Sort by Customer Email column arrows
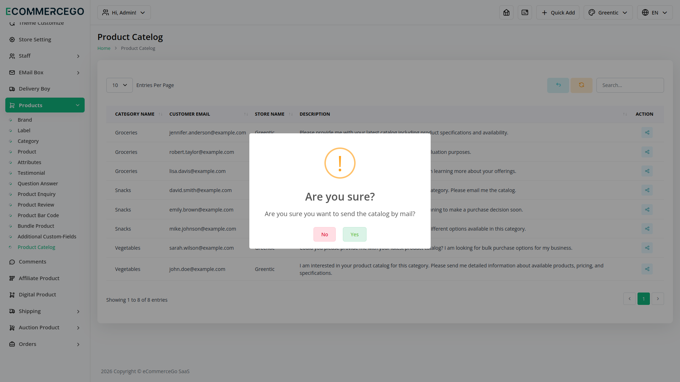 (x=246, y=114)
